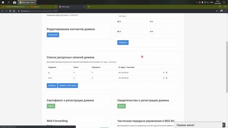
Task: Bookmark this page with the star
Action: [x=217, y=11]
